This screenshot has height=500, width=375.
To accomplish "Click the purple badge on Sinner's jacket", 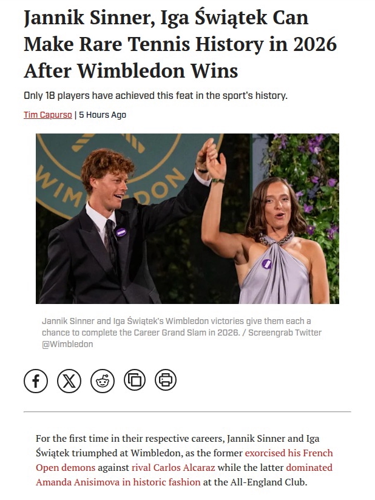I will 121,232.
